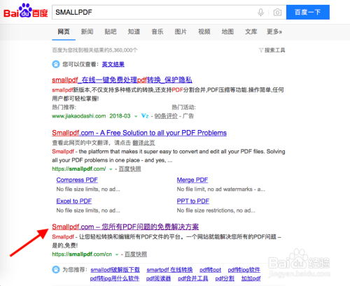Open the smallpdf_在线一键免费处理pdf转换 ad result
This screenshot has width=350, height=286.
[122, 80]
